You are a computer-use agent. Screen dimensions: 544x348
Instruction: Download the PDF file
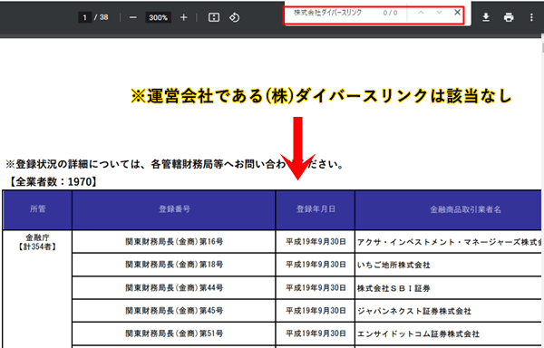pyautogui.click(x=486, y=17)
